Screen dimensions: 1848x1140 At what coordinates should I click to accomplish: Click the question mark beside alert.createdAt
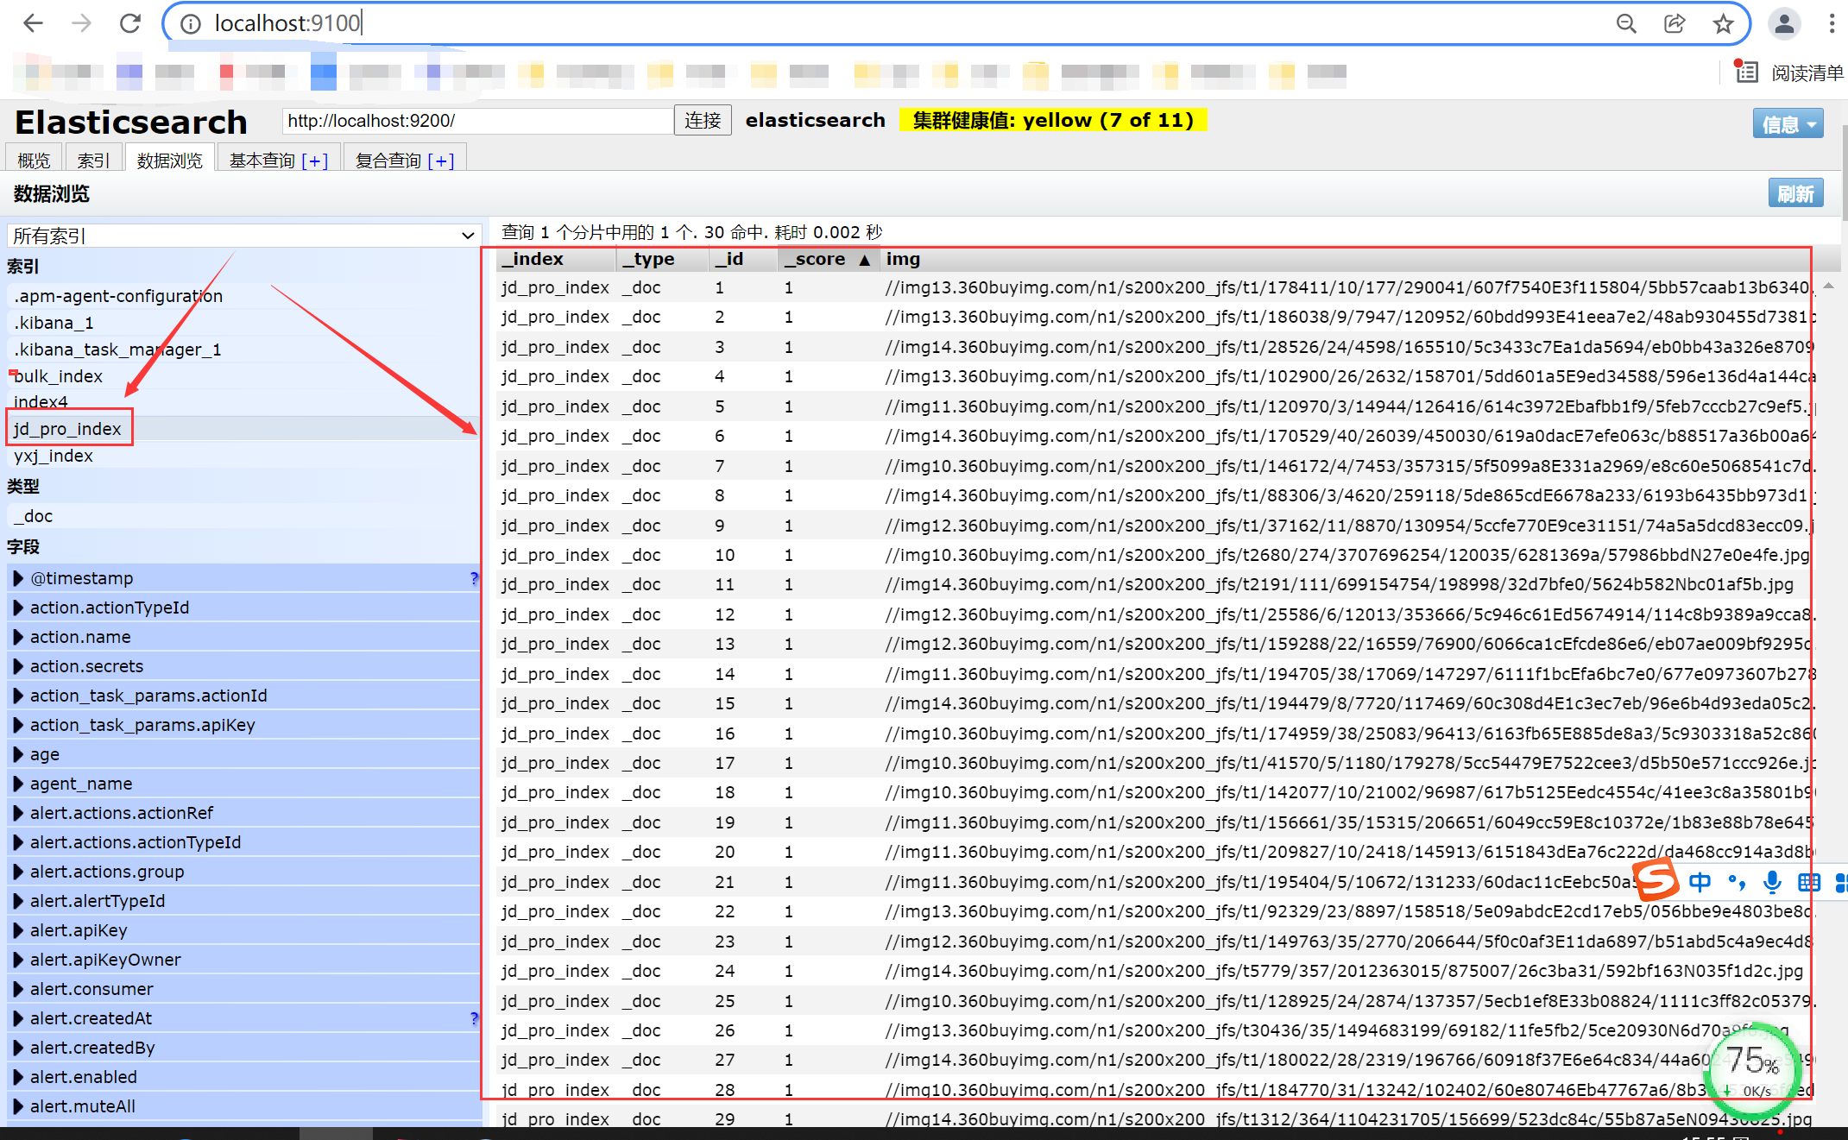[x=474, y=1018]
